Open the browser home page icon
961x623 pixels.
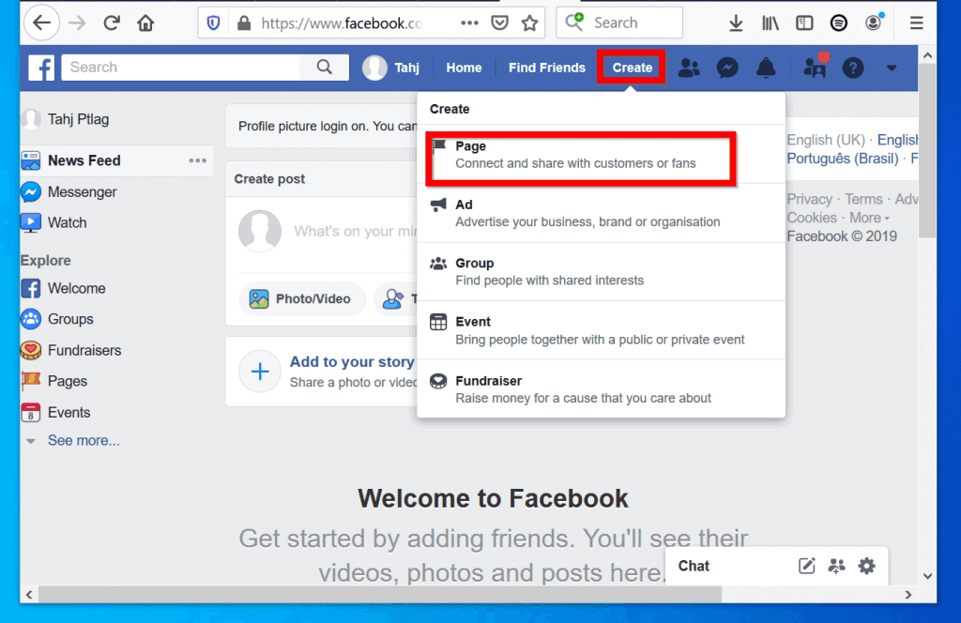pos(145,23)
